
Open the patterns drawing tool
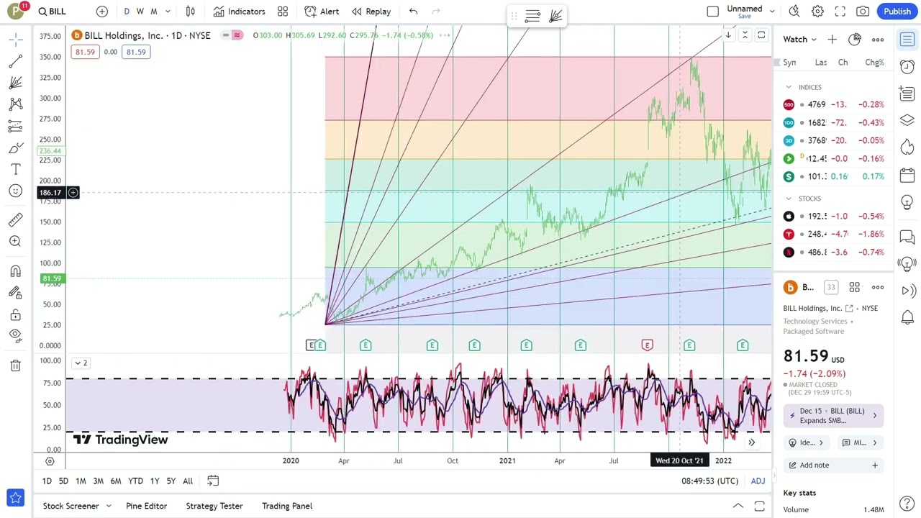[x=15, y=104]
